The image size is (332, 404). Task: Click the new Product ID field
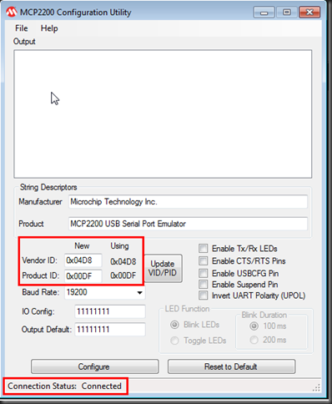[83, 275]
